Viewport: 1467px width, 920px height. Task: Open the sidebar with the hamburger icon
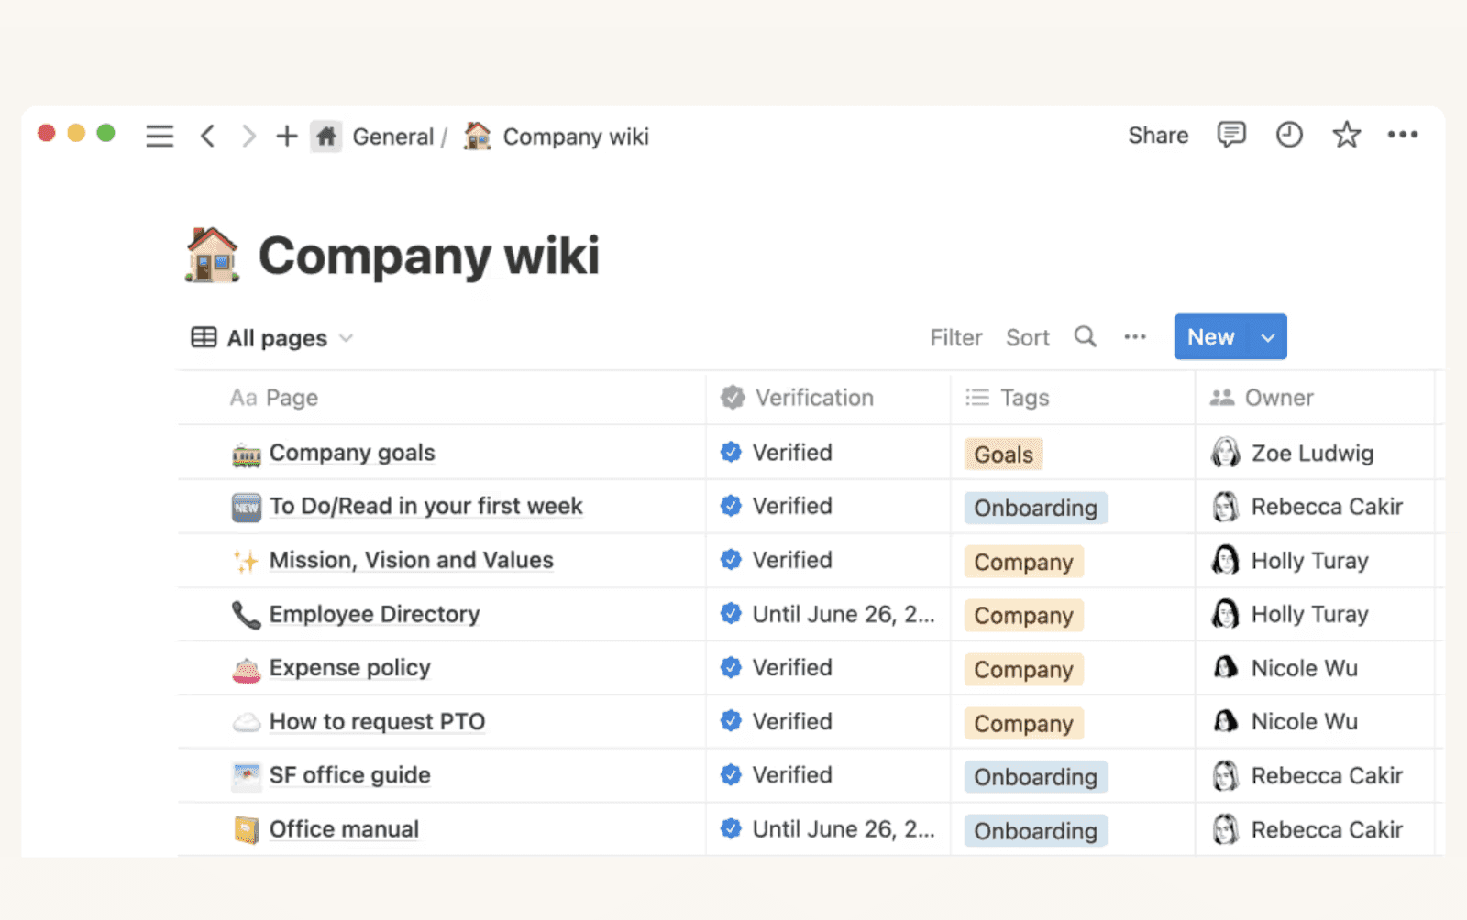tap(159, 136)
